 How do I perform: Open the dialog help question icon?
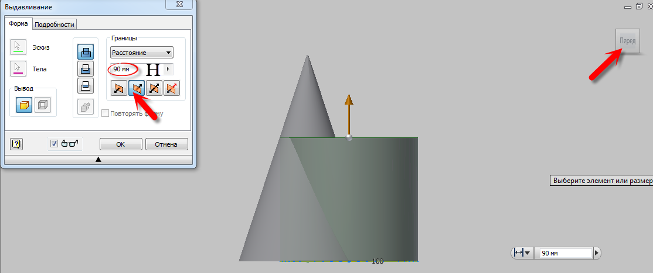pos(16,144)
